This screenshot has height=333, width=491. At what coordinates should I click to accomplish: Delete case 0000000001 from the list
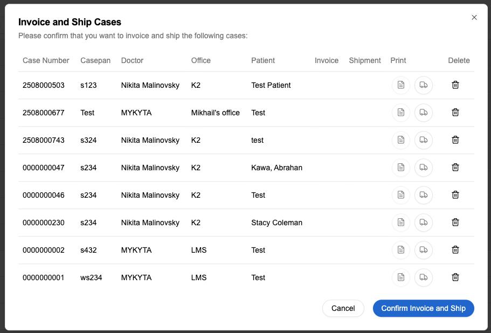pyautogui.click(x=455, y=277)
